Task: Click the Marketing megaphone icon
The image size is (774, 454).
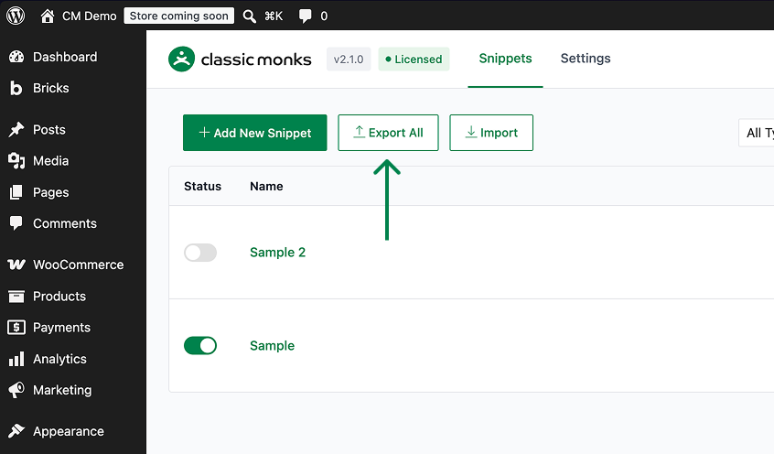Action: [16, 390]
